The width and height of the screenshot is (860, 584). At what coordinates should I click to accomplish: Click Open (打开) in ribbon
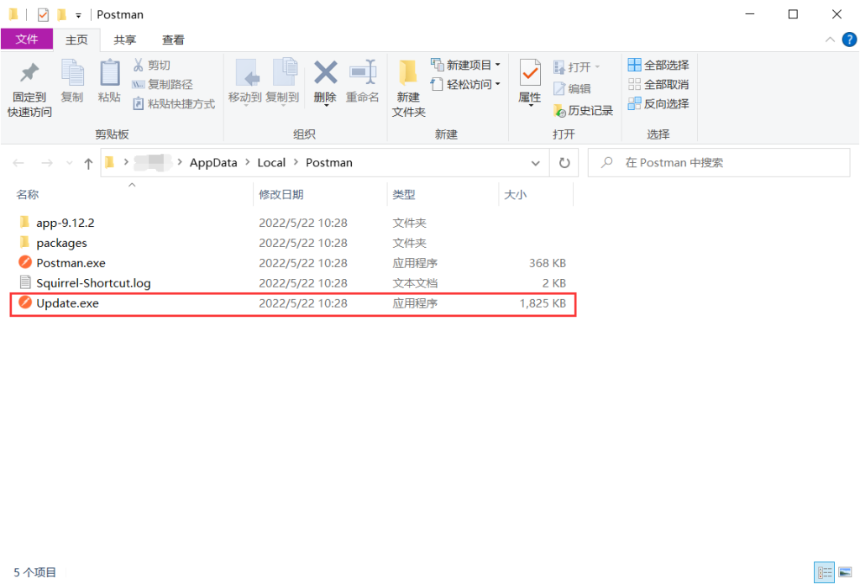pos(576,67)
